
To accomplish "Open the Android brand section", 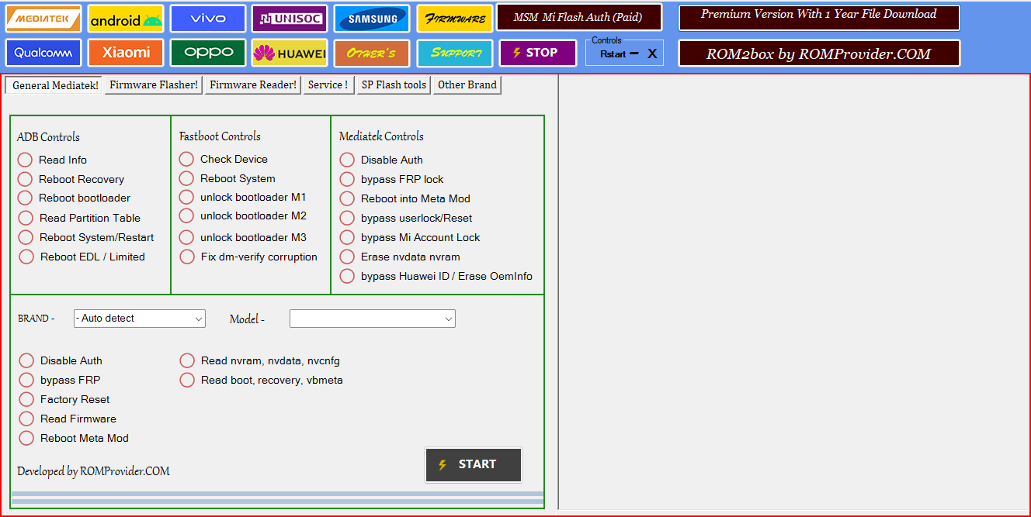I will [x=126, y=19].
